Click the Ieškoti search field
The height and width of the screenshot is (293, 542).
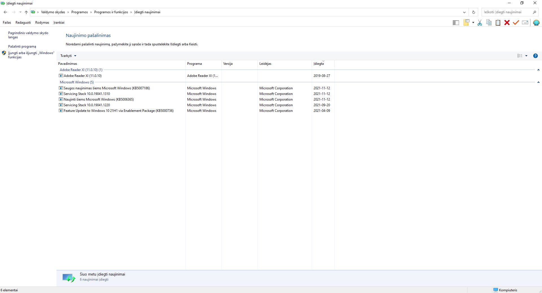506,12
